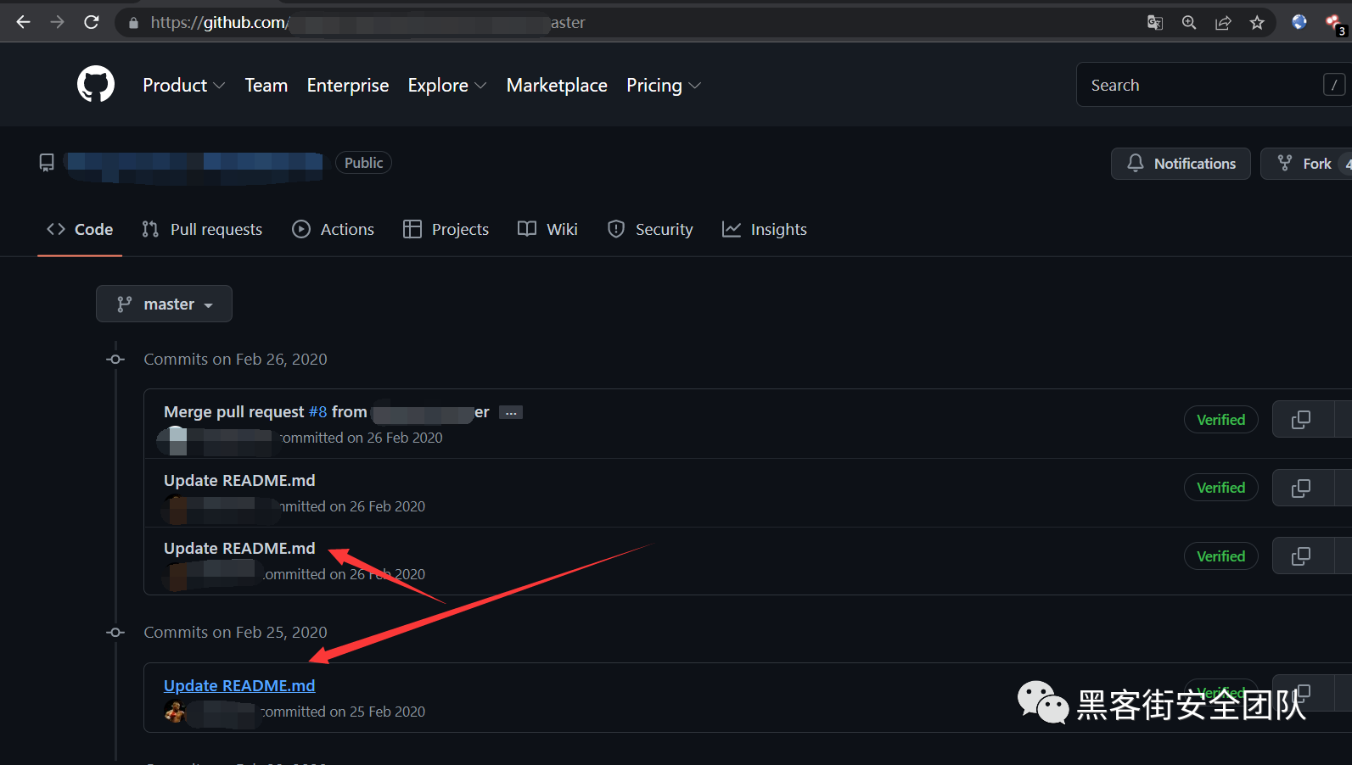Go back with the browser back arrow

pyautogui.click(x=24, y=22)
